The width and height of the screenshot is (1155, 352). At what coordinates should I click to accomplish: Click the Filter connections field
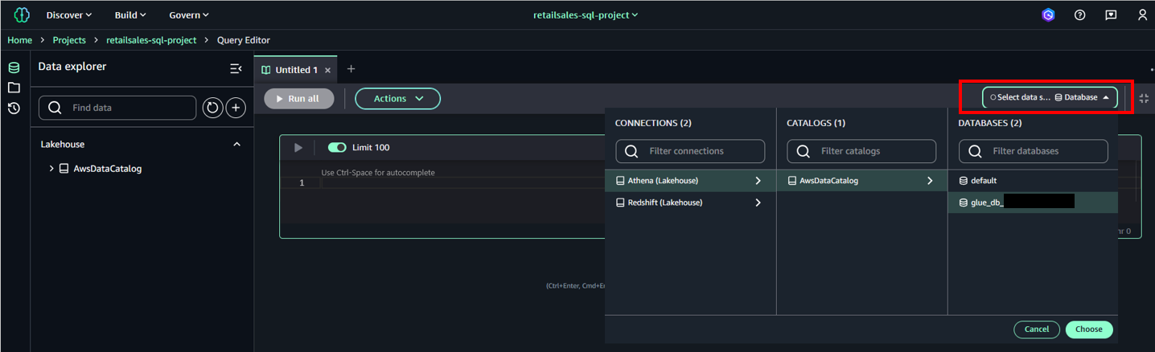690,151
